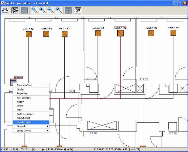Click room label R:1.06
This screenshot has height=152, width=188.
pos(173,133)
